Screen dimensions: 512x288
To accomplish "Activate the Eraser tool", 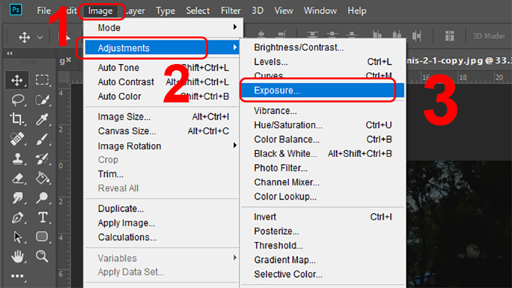I will click(x=17, y=177).
